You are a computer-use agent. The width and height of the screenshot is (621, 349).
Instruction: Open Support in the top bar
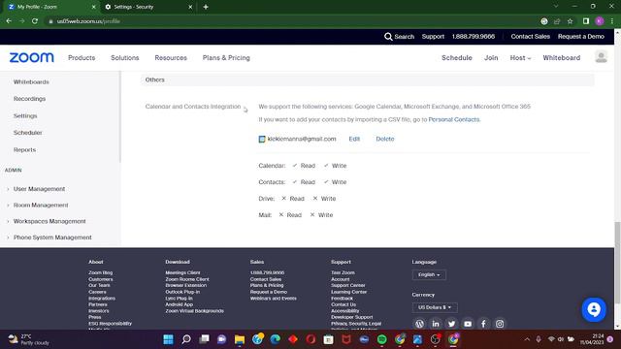click(433, 37)
